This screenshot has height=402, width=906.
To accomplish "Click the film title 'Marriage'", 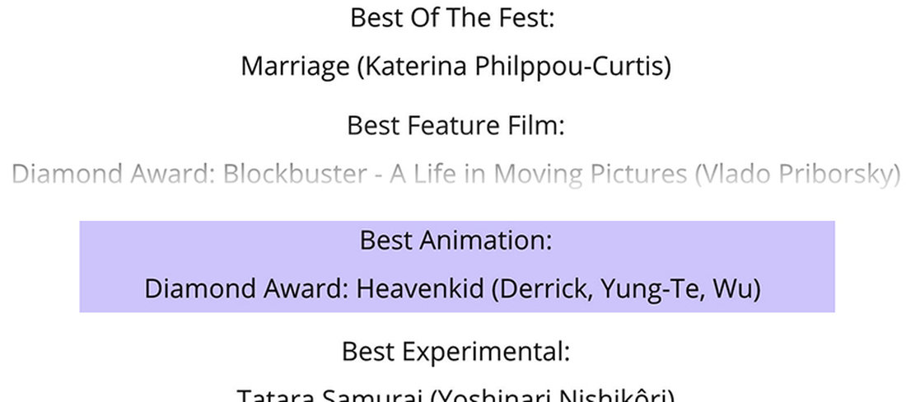I will (x=295, y=67).
